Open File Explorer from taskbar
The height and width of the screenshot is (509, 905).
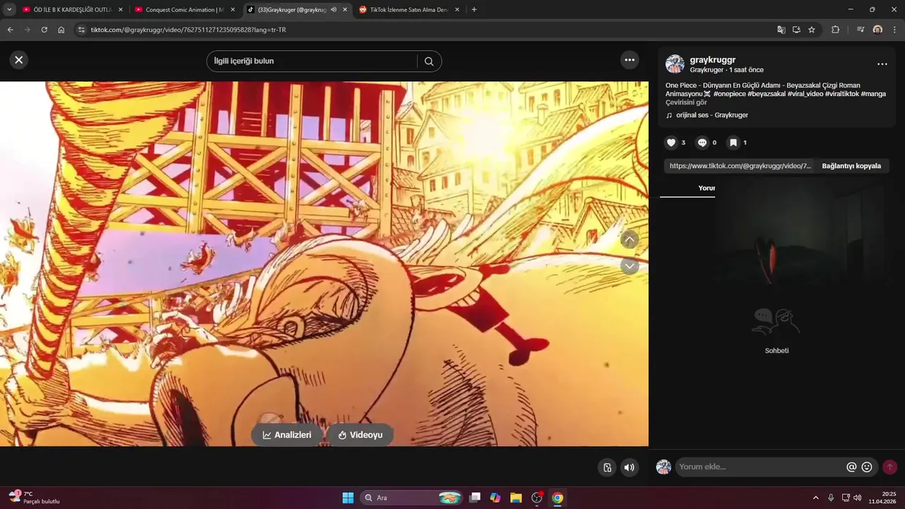tap(516, 498)
